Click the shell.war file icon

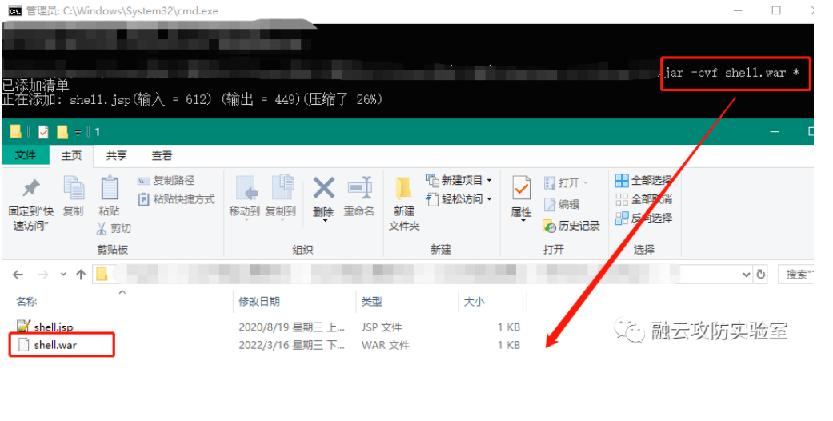pos(23,345)
